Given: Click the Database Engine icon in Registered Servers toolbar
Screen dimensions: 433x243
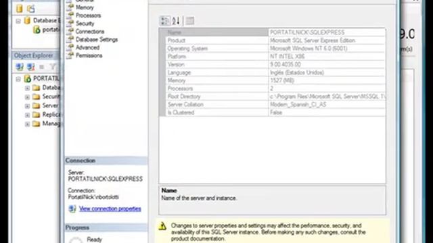Looking at the screenshot, I should [x=20, y=9].
